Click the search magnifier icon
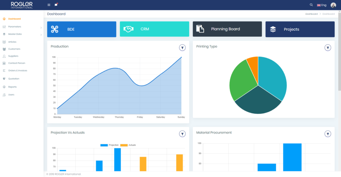This screenshot has height=177, width=341. click(x=311, y=5)
